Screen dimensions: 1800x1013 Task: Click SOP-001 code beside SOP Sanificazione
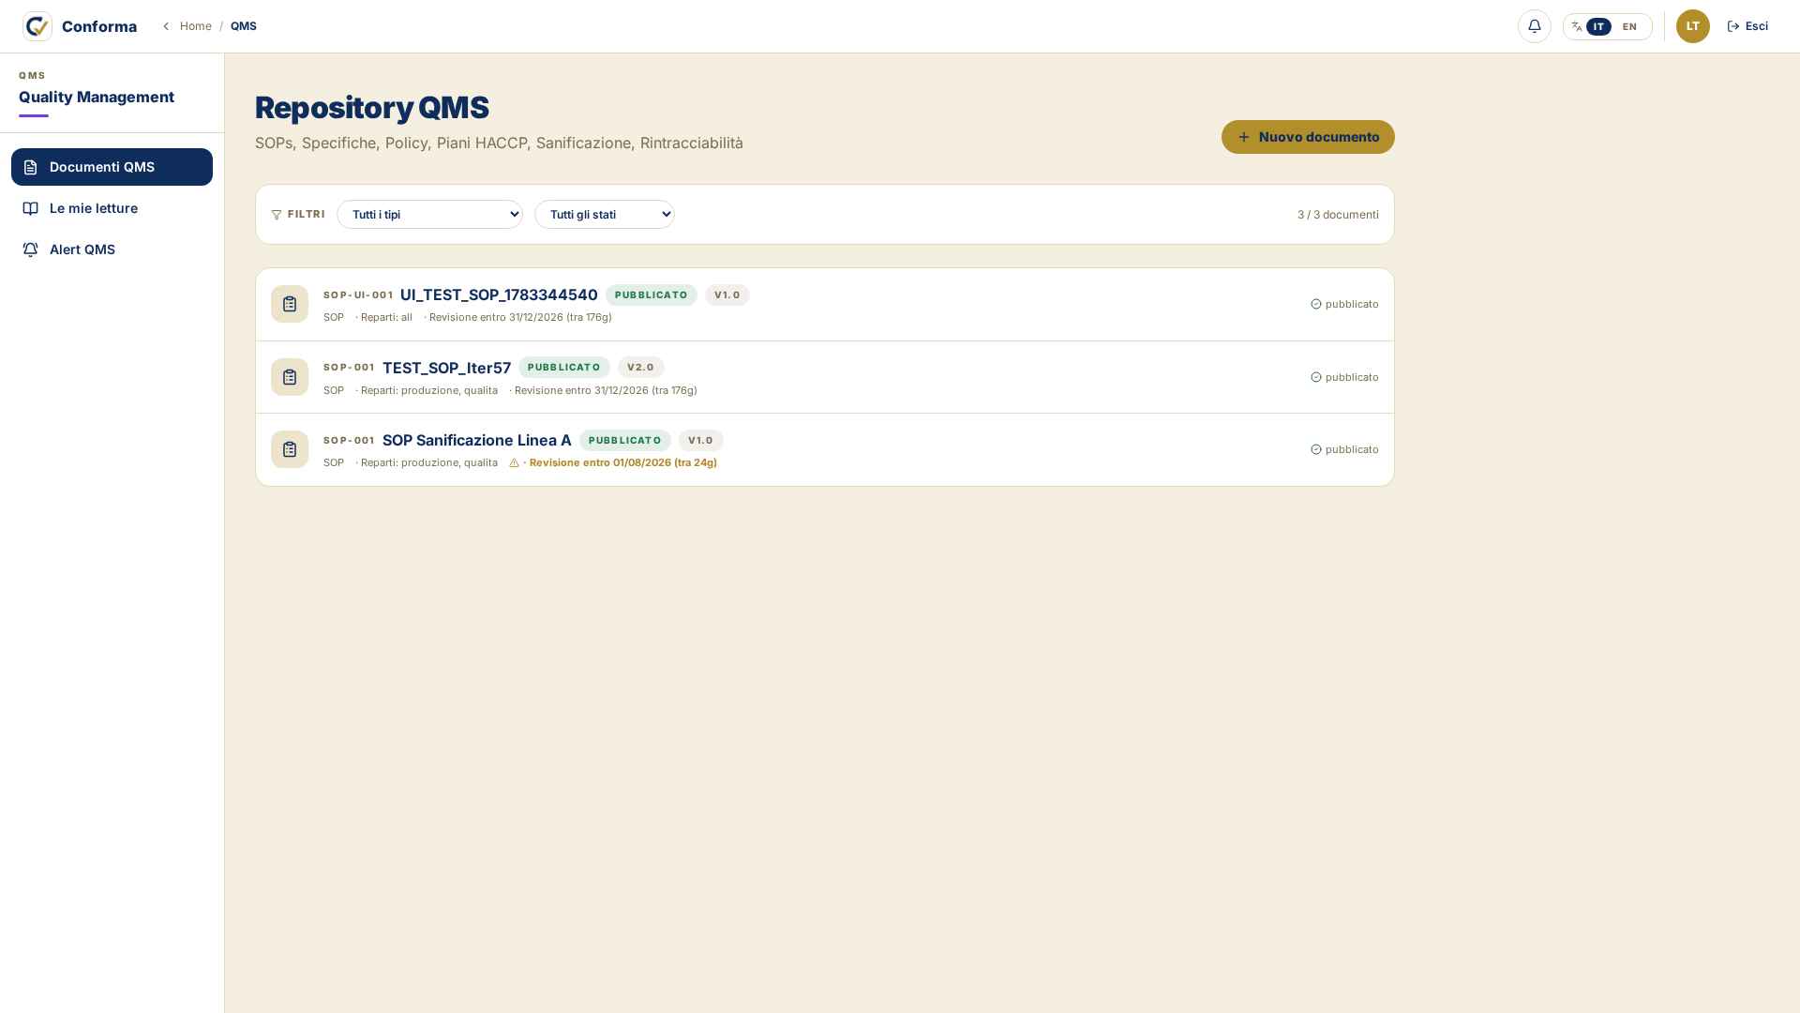click(x=349, y=441)
